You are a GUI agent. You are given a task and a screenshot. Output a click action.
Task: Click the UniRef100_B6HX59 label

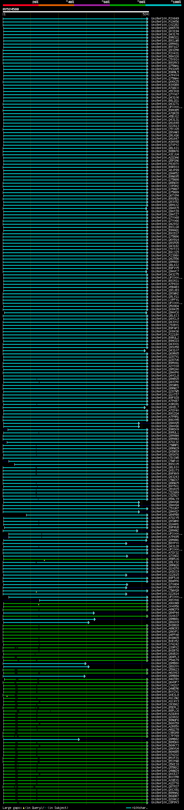(165, 724)
